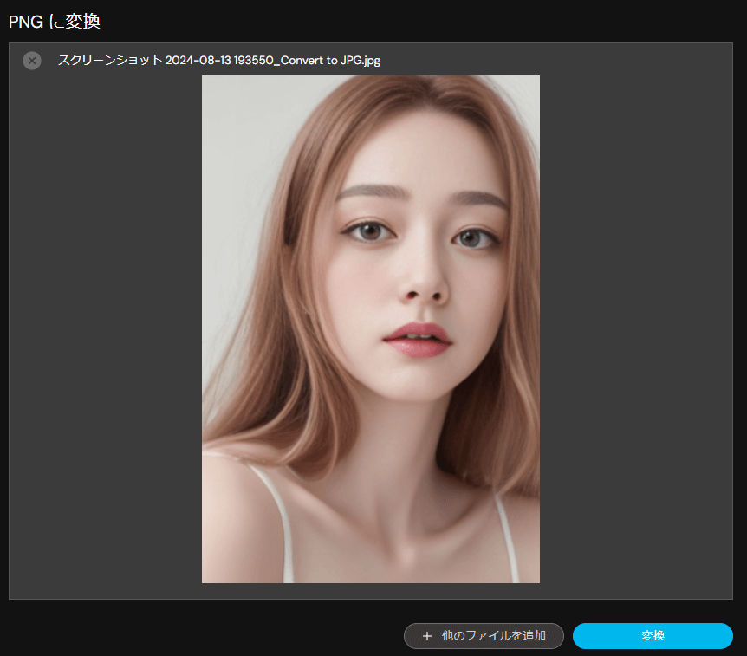Select the portrait image preview thumbnail
This screenshot has width=747, height=656.
[x=371, y=328]
